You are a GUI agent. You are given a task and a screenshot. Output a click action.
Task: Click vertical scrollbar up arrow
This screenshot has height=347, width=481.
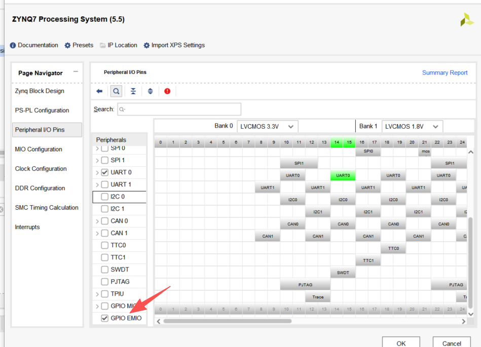tap(470, 152)
